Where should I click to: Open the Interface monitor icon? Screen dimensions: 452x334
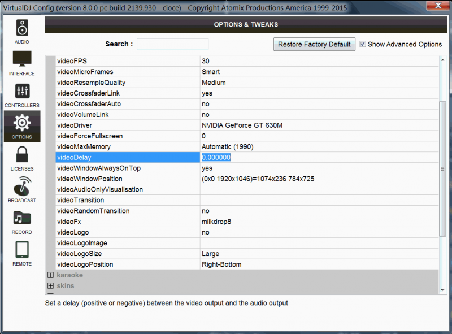coord(22,59)
